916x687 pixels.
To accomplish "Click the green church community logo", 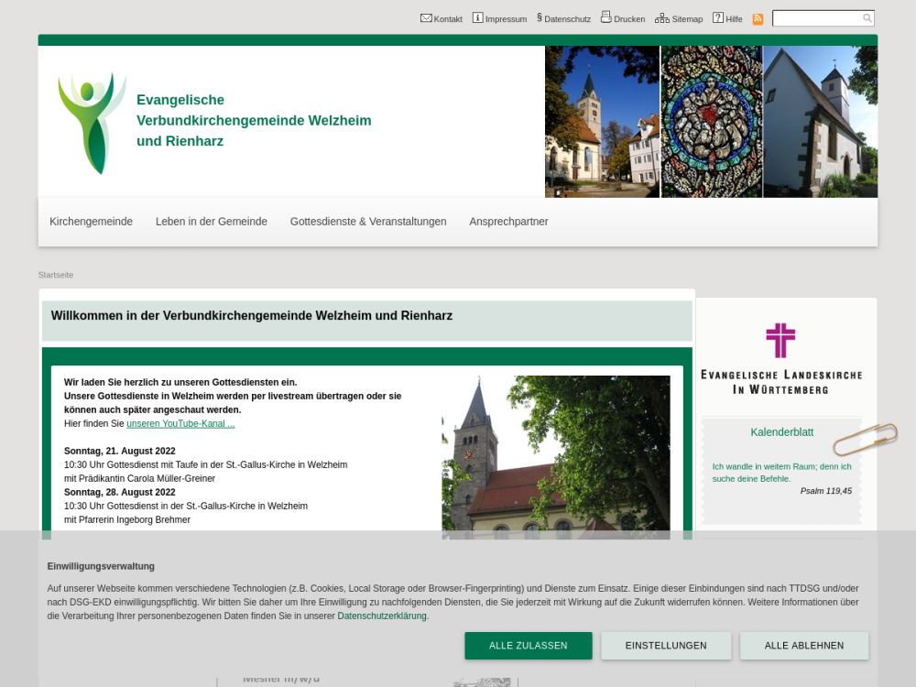I will [x=91, y=122].
